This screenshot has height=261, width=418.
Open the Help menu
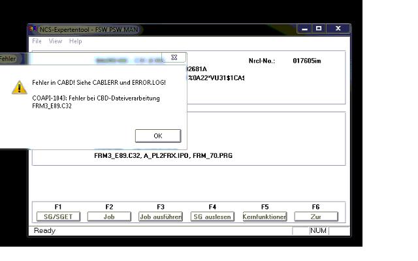coord(76,41)
